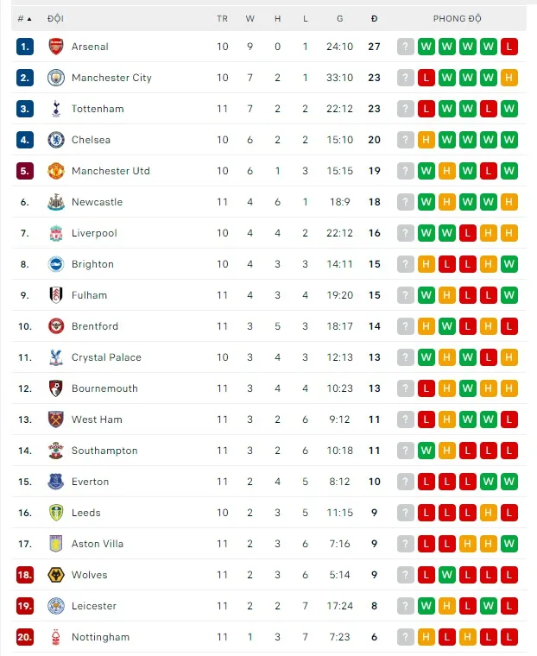This screenshot has height=656, width=537.
Task: Click the PHONG ĐỘ form column header
Action: pos(458,18)
